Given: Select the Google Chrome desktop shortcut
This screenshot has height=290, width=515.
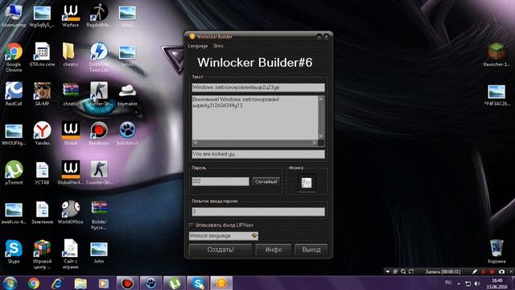Looking at the screenshot, I should (x=14, y=57).
